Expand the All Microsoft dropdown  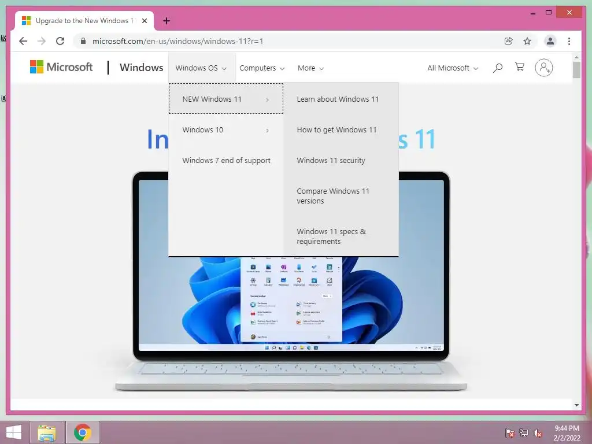(x=453, y=68)
